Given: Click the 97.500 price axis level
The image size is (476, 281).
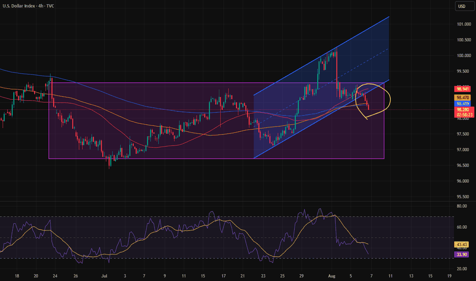Looking at the screenshot, I should click(x=464, y=134).
